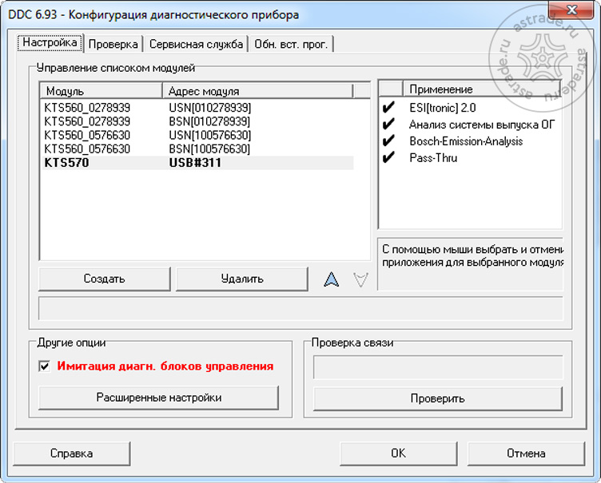Toggle the Pass-Thru application checkmark
This screenshot has height=483, width=601.
tap(388, 157)
